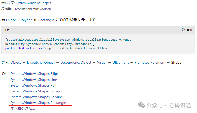Follow the DependencyObject inheritance link
Viewport: 197px width, 113px height.
[76, 62]
